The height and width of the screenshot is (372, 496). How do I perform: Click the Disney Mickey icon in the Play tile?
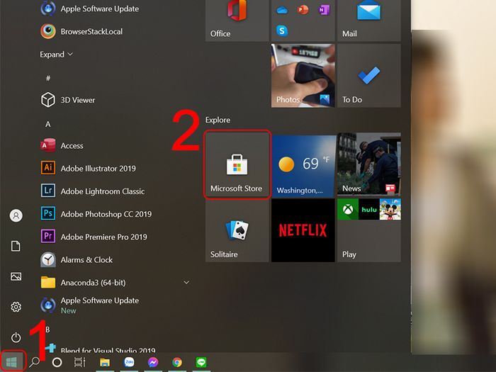390,209
